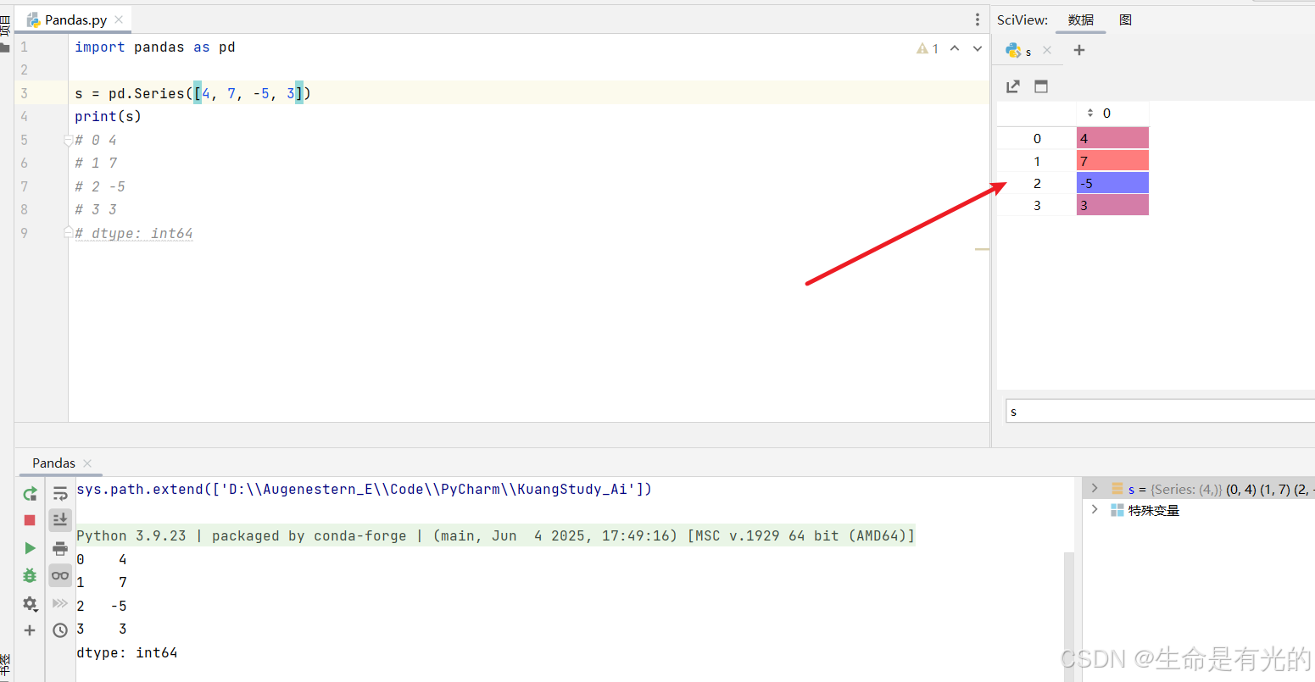This screenshot has height=682, width=1315.
Task: Click line number 3 in gutter
Action: pyautogui.click(x=24, y=93)
